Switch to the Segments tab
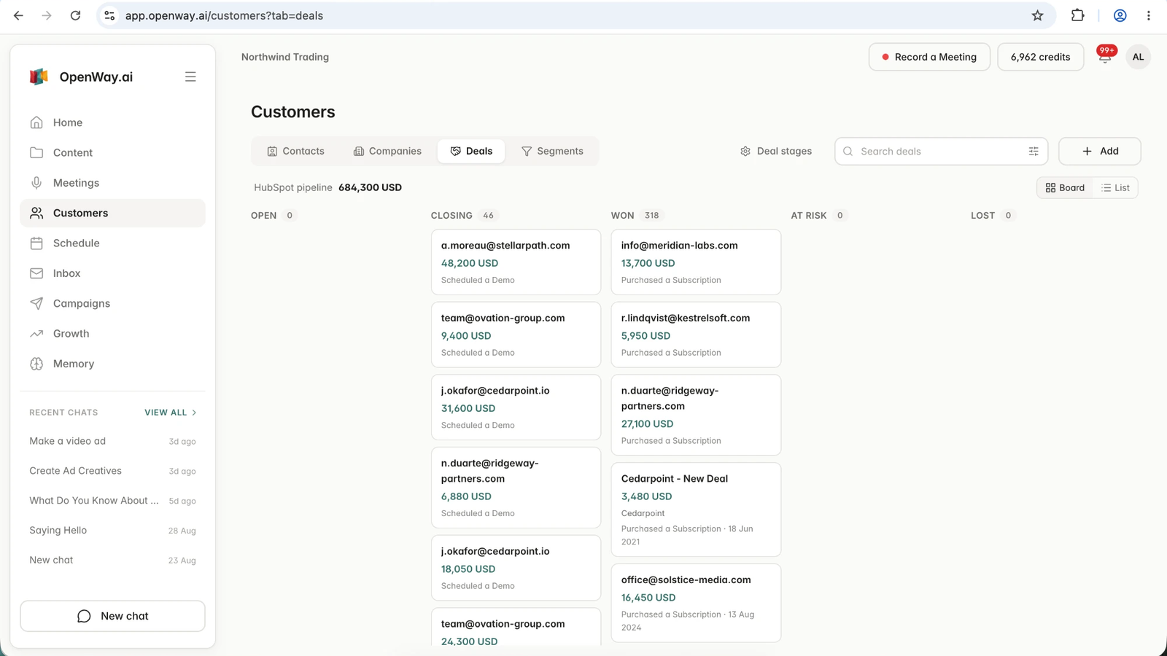Image resolution: width=1167 pixels, height=656 pixels. point(552,151)
